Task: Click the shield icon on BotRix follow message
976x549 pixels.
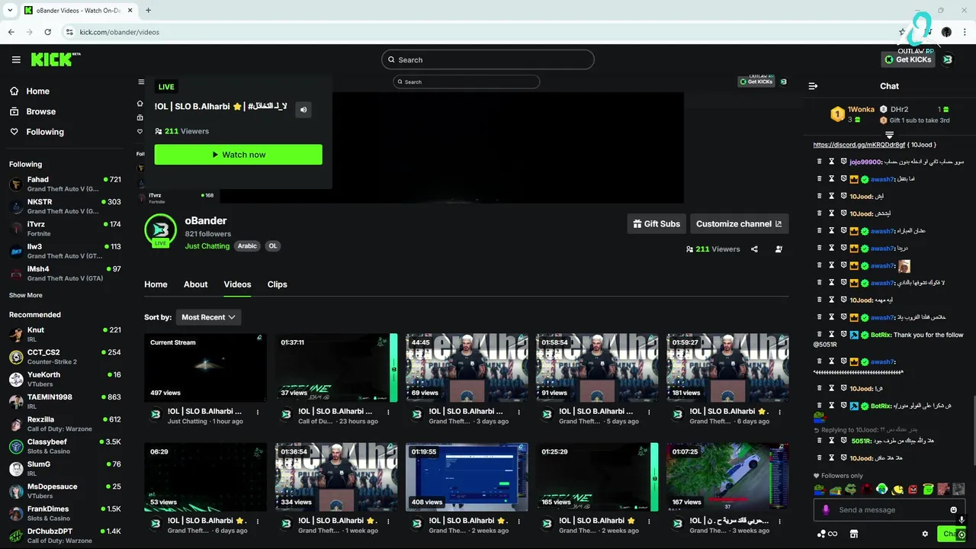Action: click(844, 335)
